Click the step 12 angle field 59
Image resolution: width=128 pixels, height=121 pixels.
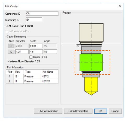pyautogui.click(x=50, y=52)
